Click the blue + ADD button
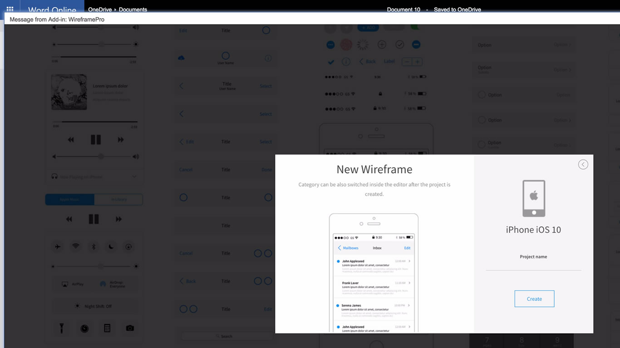Screen dimensions: 620x348 368,27
